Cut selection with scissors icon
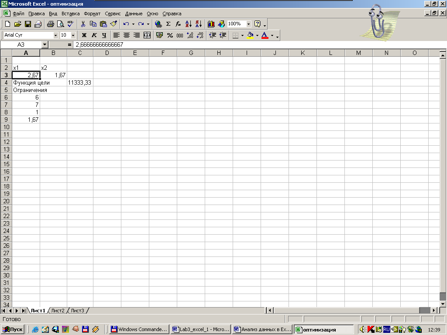Image resolution: width=447 pixels, height=335 pixels. [x=83, y=24]
